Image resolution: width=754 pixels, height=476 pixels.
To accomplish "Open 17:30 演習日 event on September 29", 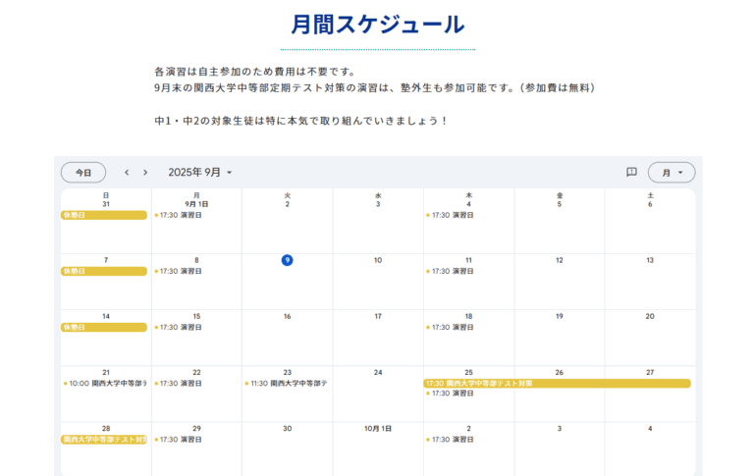I will [x=178, y=440].
